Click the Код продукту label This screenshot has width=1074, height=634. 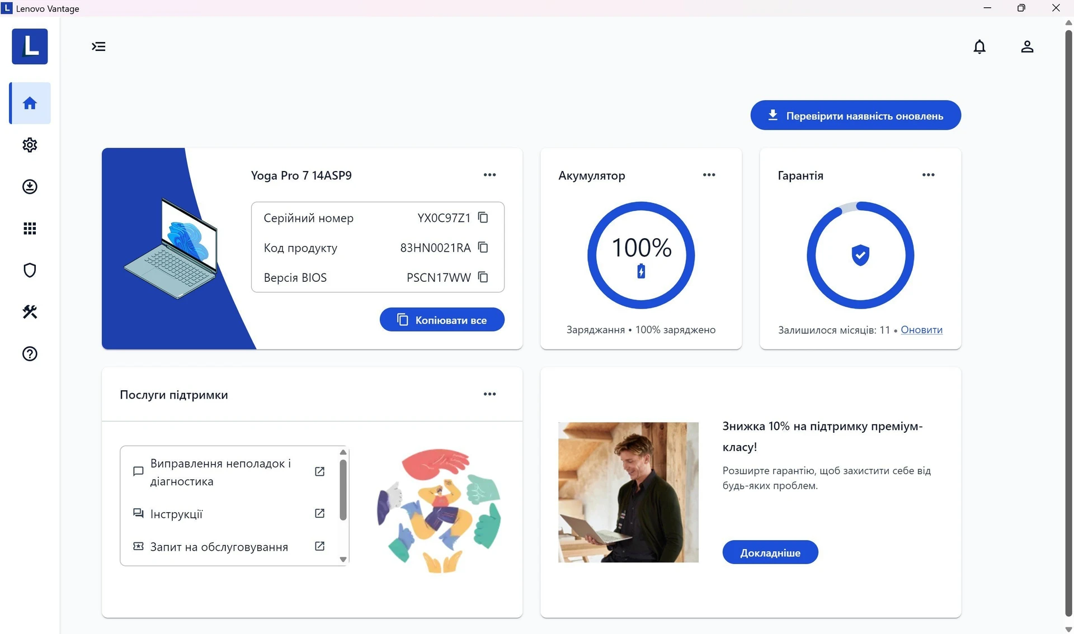[x=300, y=248]
